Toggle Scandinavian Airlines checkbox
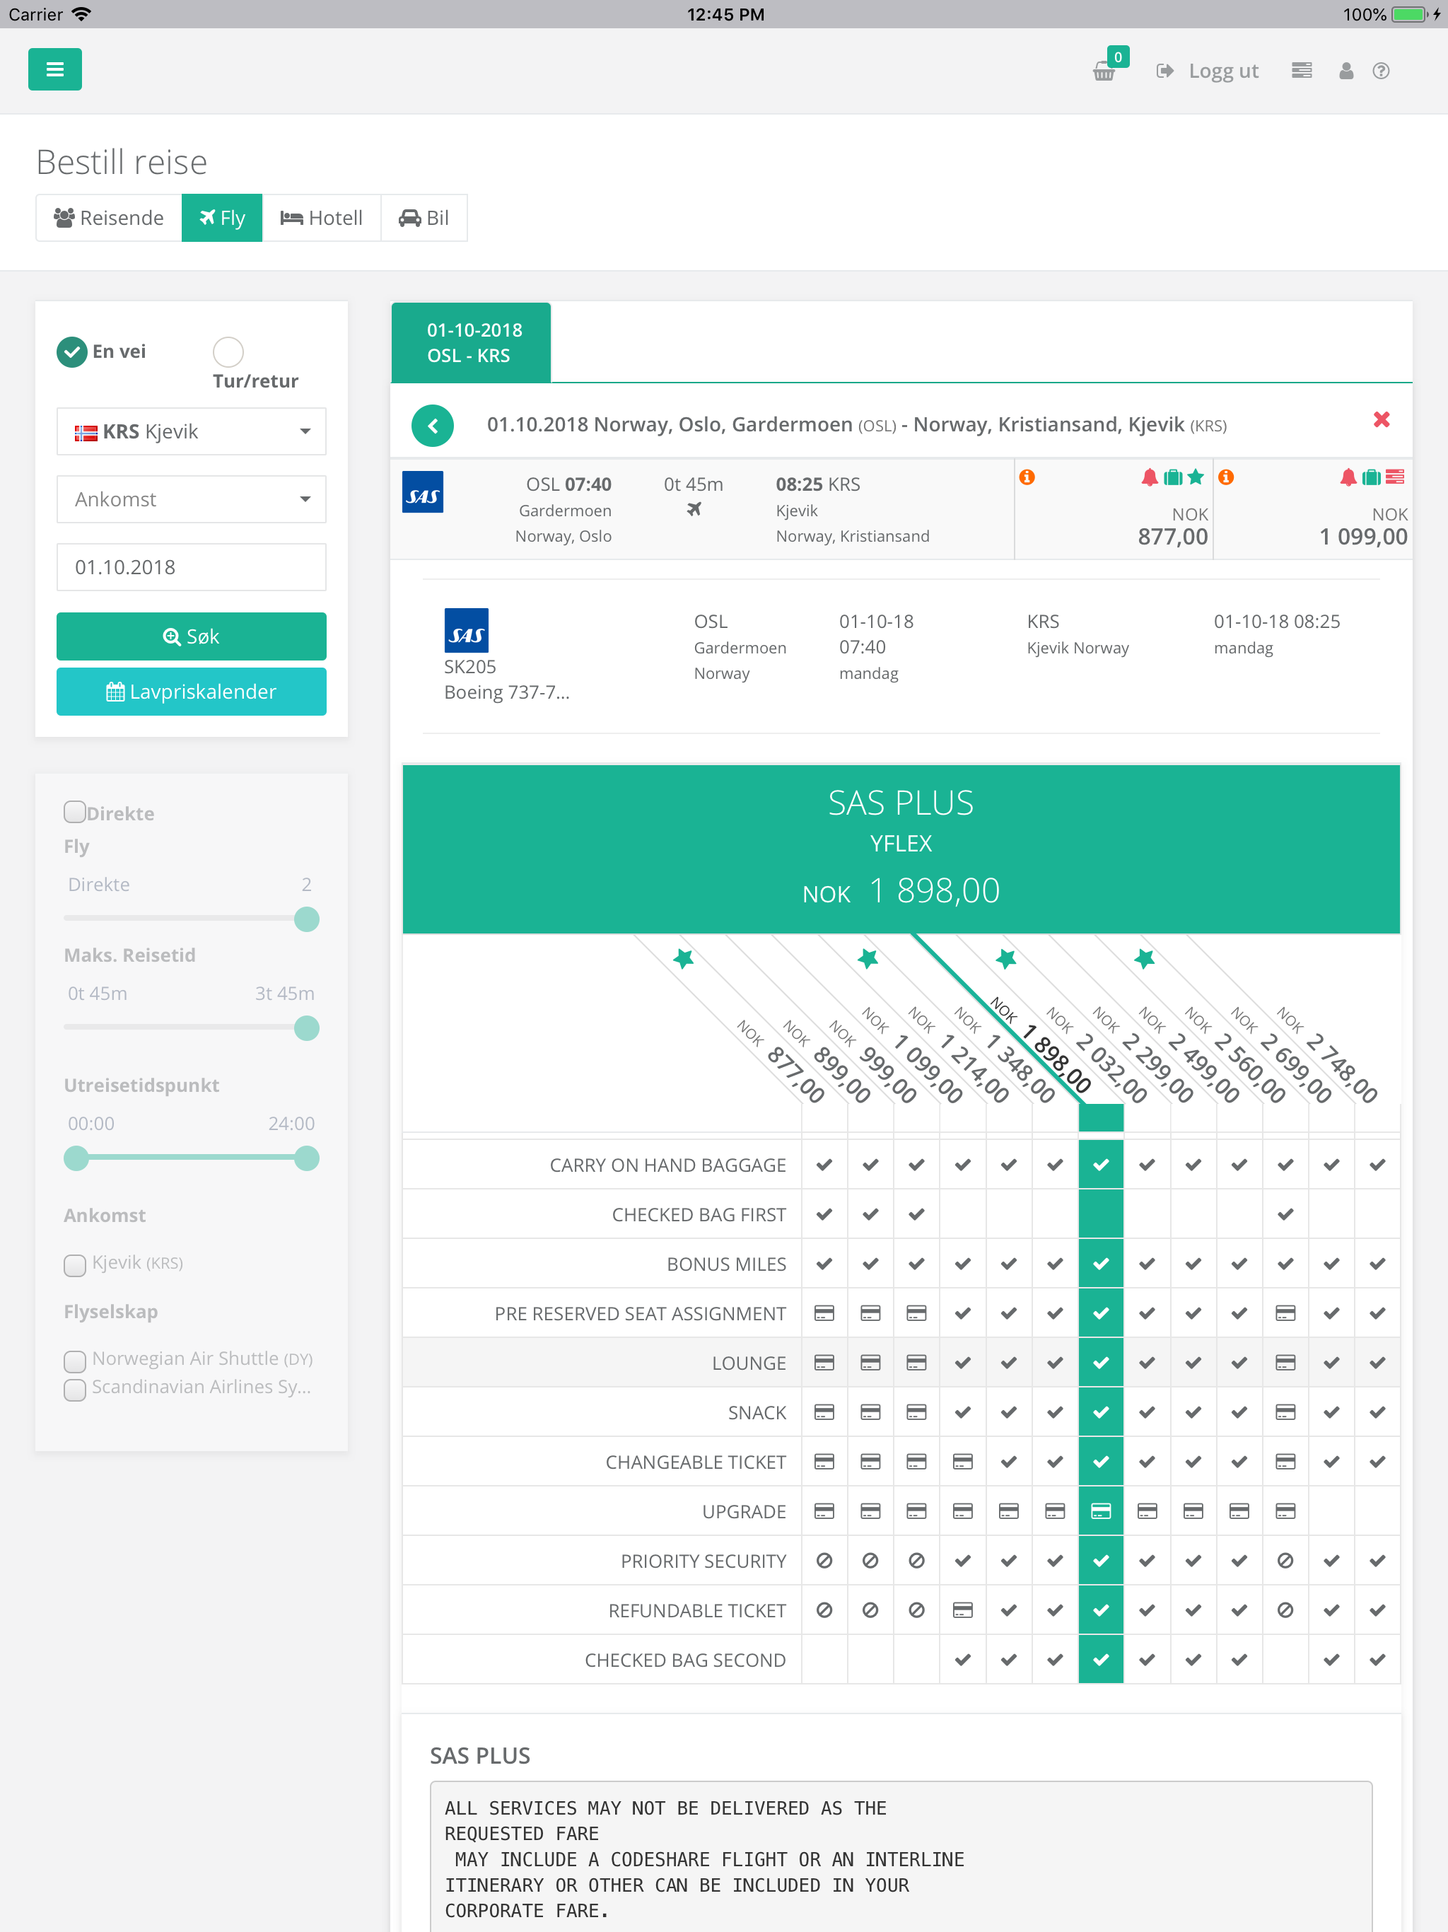1448x1932 pixels. (x=75, y=1389)
